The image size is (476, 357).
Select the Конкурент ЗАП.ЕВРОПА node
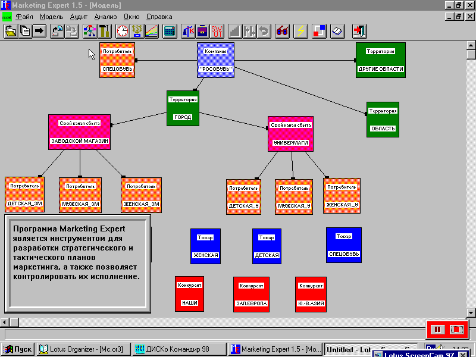tap(251, 295)
